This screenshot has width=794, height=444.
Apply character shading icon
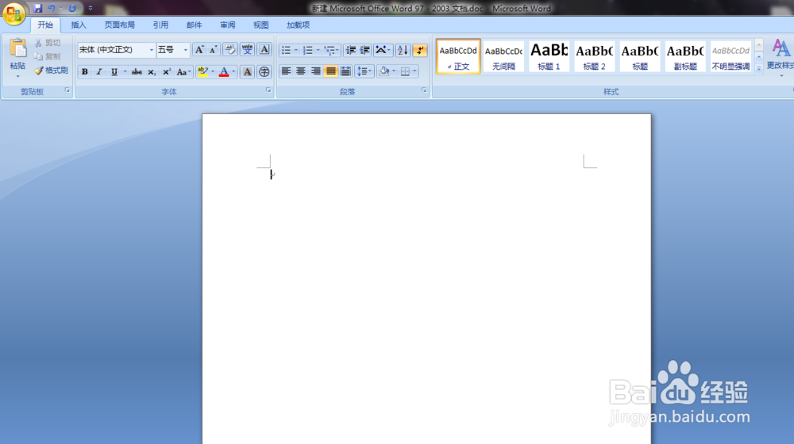coord(247,72)
